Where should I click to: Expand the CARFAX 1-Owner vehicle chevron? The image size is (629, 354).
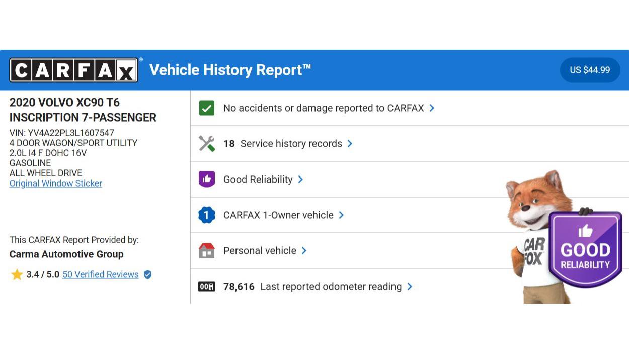(x=341, y=215)
